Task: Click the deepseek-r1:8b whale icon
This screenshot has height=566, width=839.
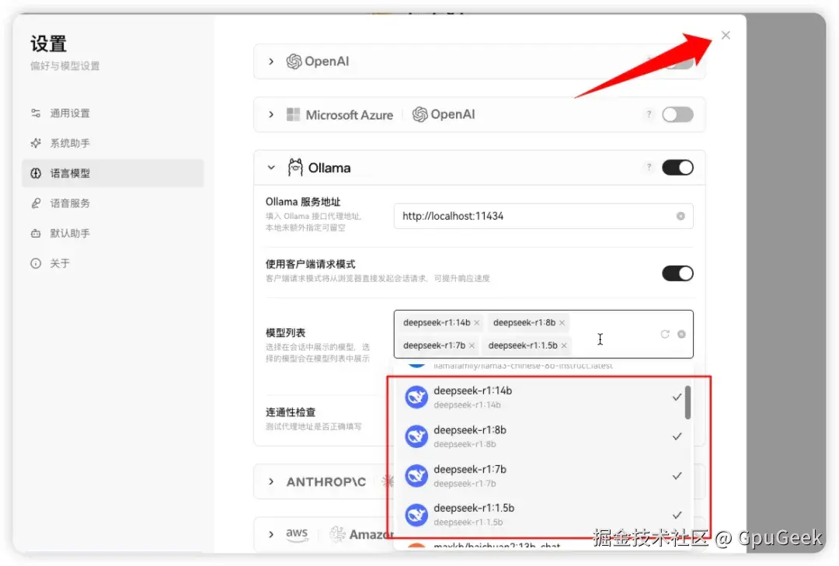Action: [416, 436]
